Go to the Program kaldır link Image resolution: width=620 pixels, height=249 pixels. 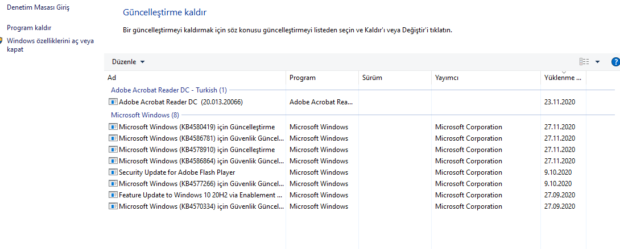point(29,28)
